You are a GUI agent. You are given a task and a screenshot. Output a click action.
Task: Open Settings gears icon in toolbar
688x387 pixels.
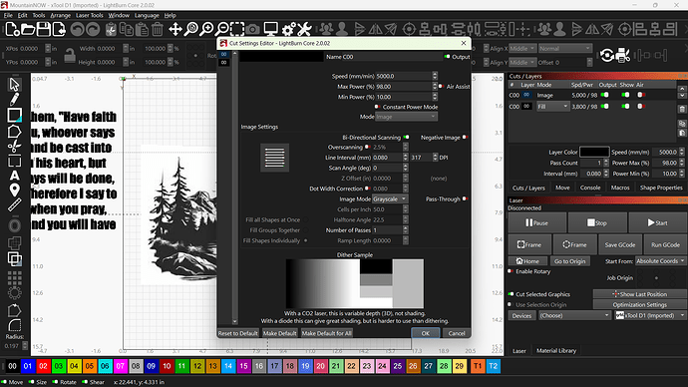288,29
